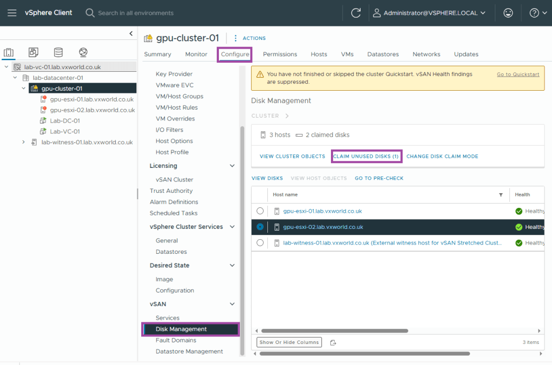This screenshot has height=365, width=552.
Task: Switch to Networking inventory view icon
Action: (x=83, y=52)
